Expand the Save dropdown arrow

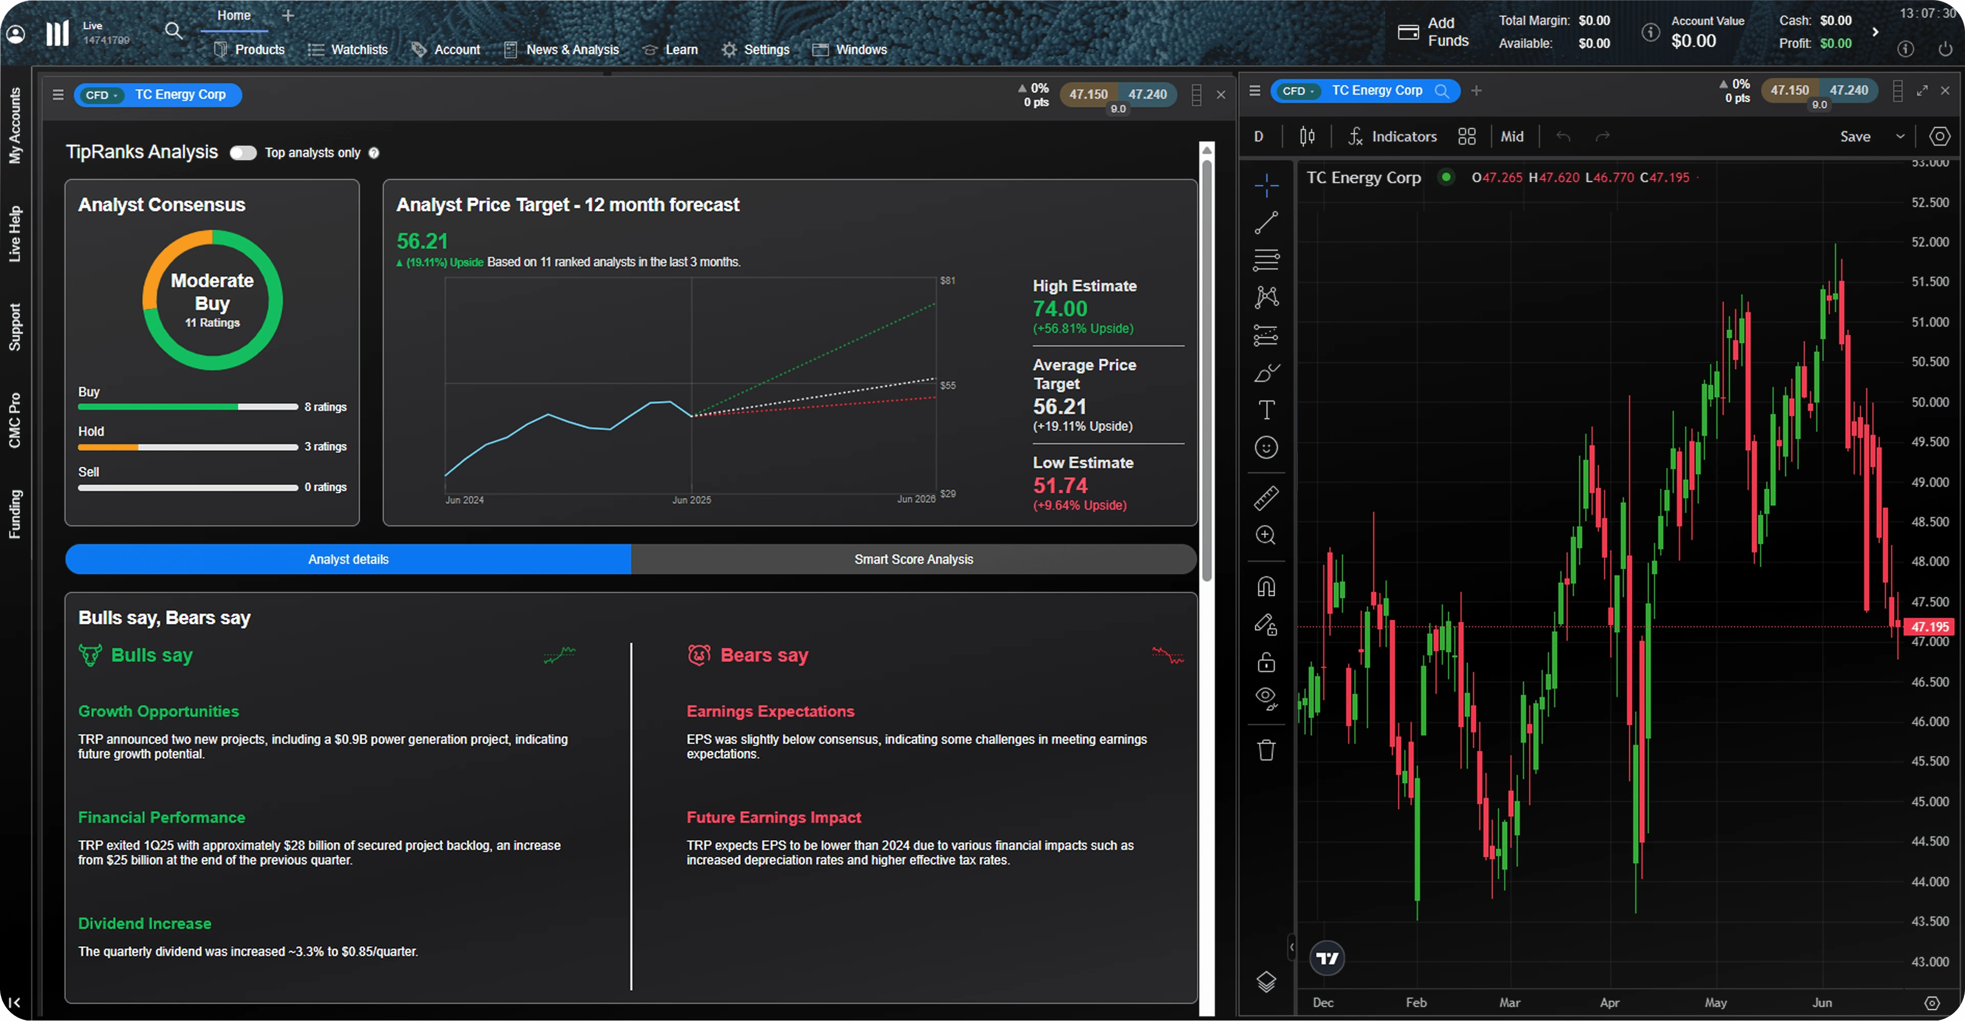pyautogui.click(x=1900, y=137)
